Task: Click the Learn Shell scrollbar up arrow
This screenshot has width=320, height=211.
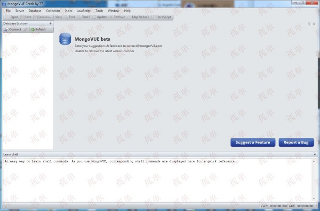Action: pyautogui.click(x=314, y=161)
